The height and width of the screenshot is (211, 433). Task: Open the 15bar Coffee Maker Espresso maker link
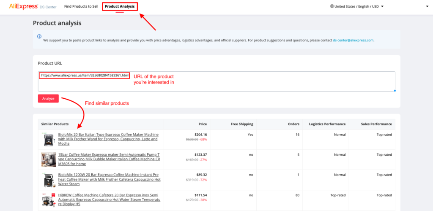point(109,159)
